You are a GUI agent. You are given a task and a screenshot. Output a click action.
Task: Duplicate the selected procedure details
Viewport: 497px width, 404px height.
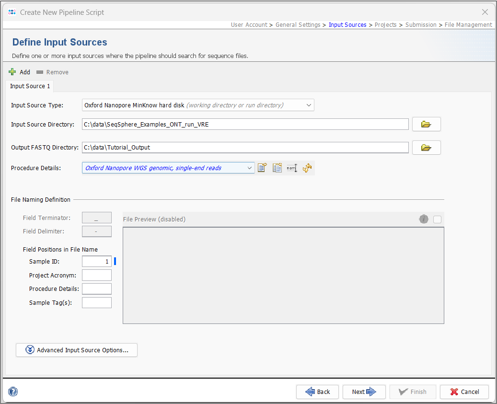277,167
